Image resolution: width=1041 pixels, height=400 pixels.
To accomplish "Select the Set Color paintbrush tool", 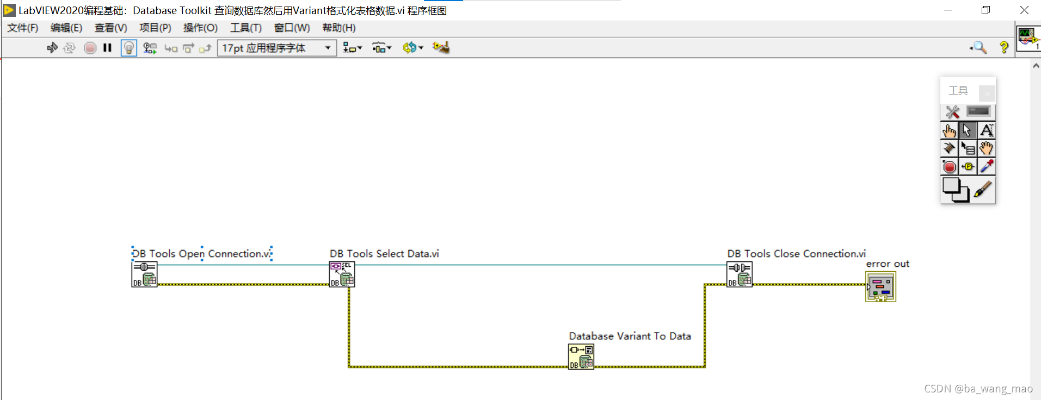I will pos(983,190).
